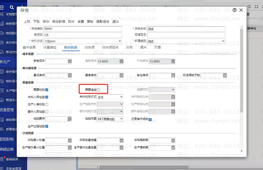Screen dimensions: 263x170
Task: Open calculator for 生产抽检比例 field
Action: 173,104
